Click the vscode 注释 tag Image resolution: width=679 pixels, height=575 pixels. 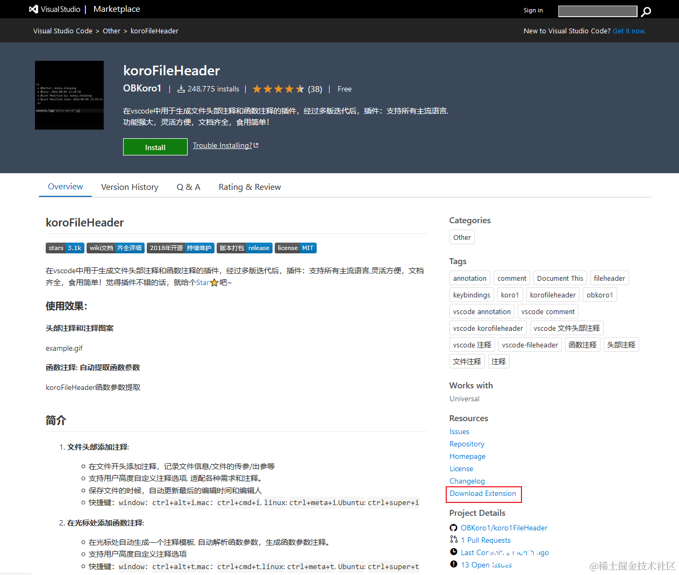coord(472,345)
